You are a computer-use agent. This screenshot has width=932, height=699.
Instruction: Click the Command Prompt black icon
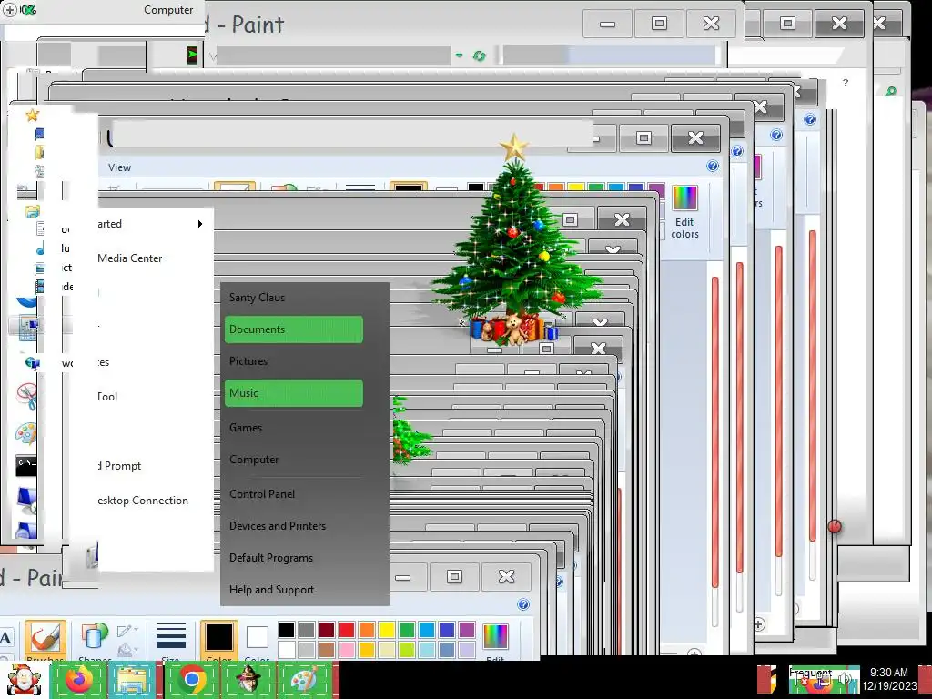click(26, 465)
